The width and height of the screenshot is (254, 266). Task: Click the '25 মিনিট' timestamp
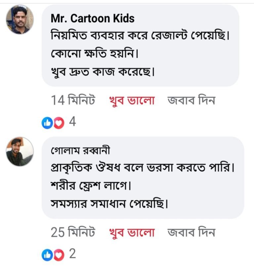(73, 233)
